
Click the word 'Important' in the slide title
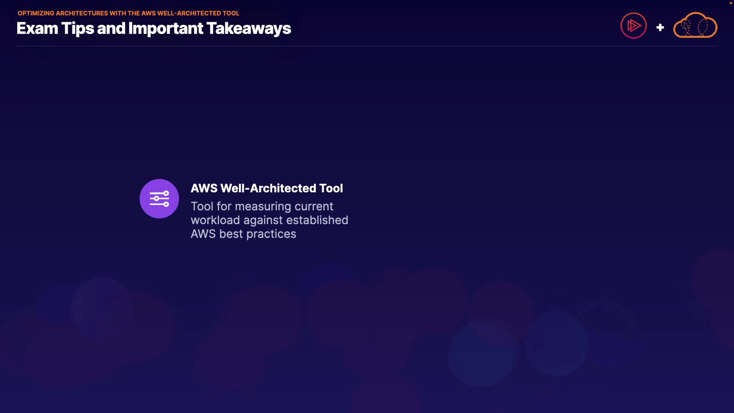pyautogui.click(x=166, y=28)
